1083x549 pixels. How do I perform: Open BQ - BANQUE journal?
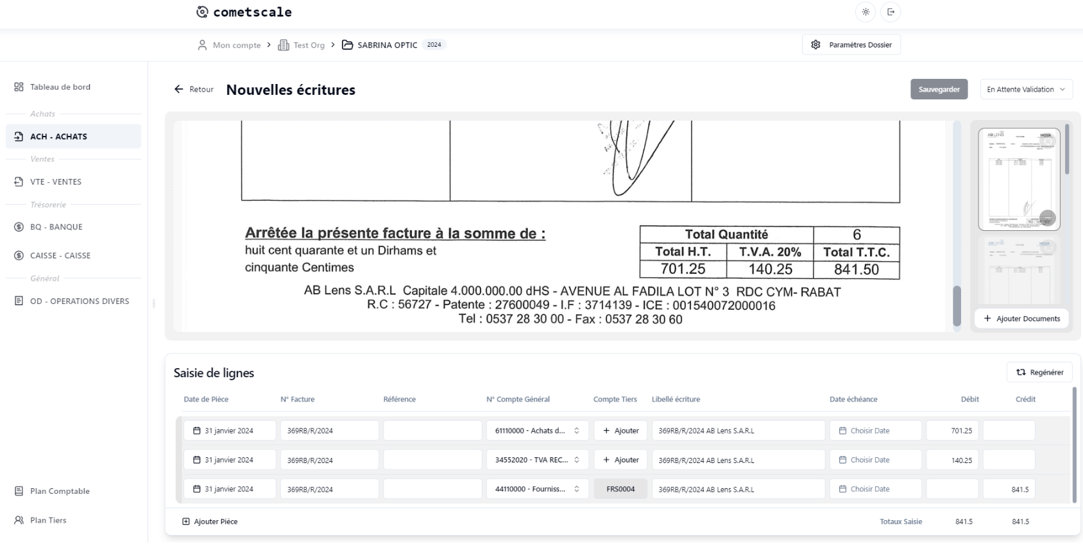coord(56,227)
